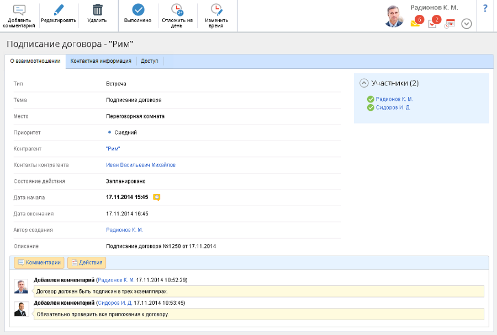
Task: Open Редактировать pencil tool
Action: point(59,10)
